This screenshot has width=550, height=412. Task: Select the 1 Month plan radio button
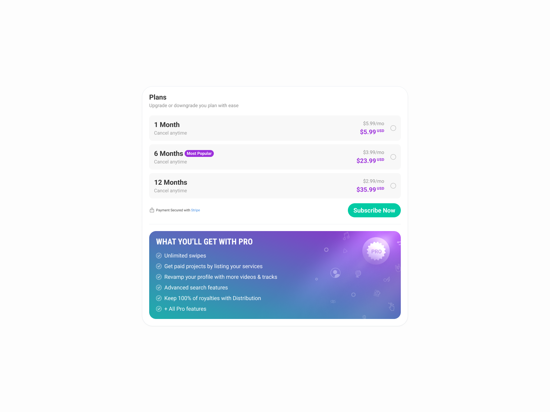click(x=393, y=128)
